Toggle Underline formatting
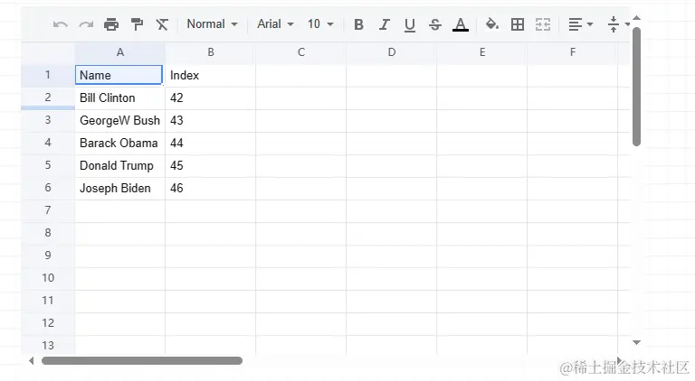This screenshot has width=695, height=381. pos(410,24)
